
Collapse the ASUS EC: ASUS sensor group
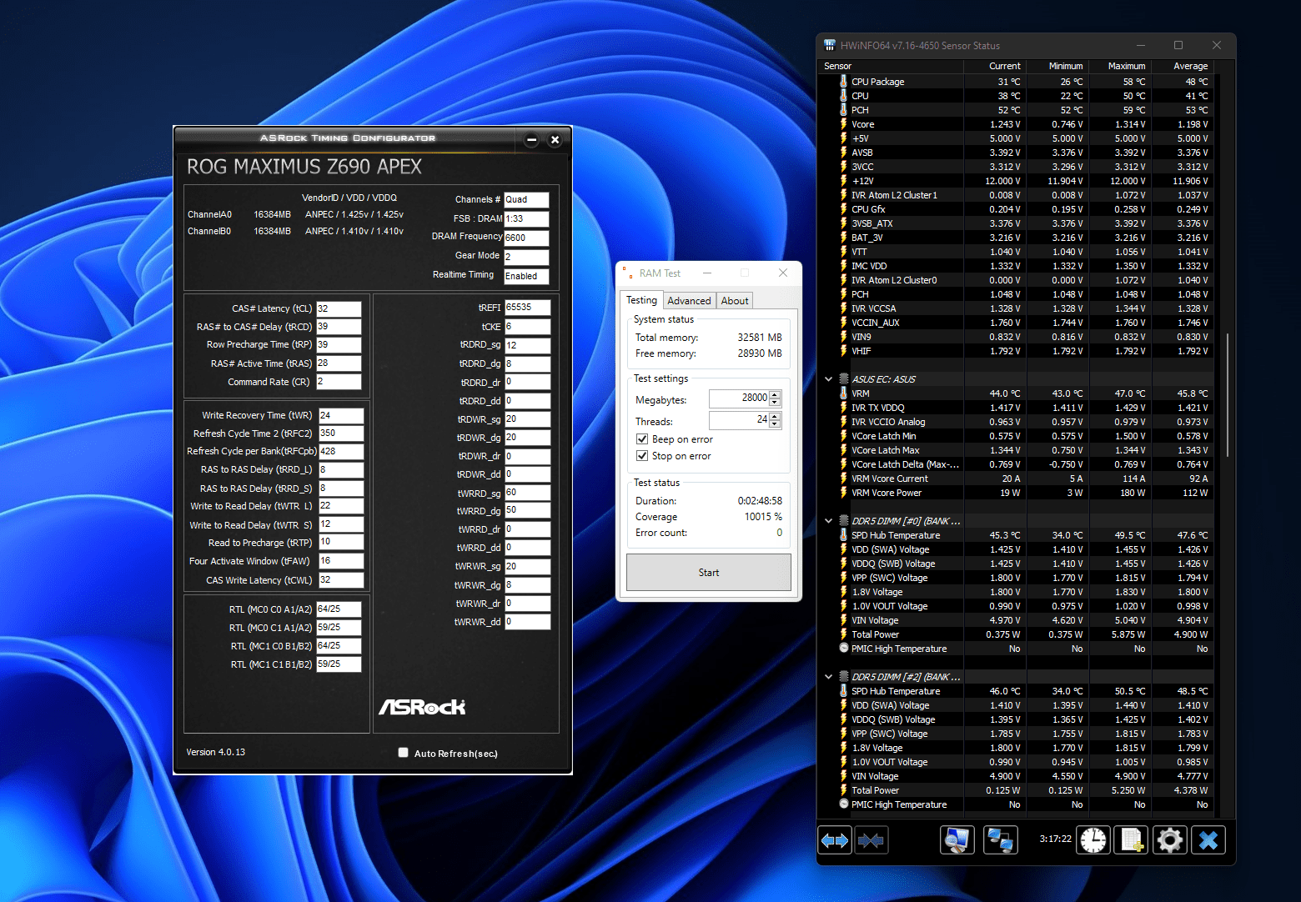(x=829, y=379)
